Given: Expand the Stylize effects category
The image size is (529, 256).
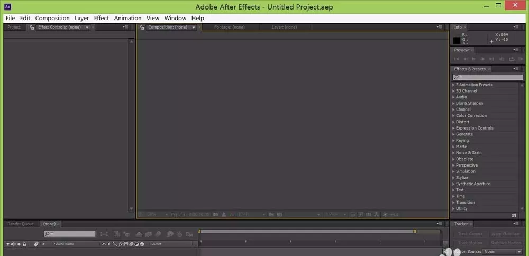Looking at the screenshot, I should [453, 178].
